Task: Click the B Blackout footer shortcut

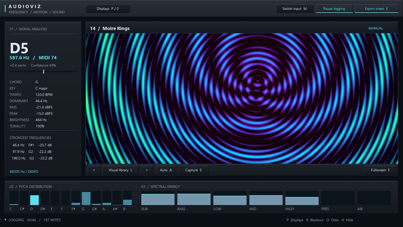Action: coord(315,220)
